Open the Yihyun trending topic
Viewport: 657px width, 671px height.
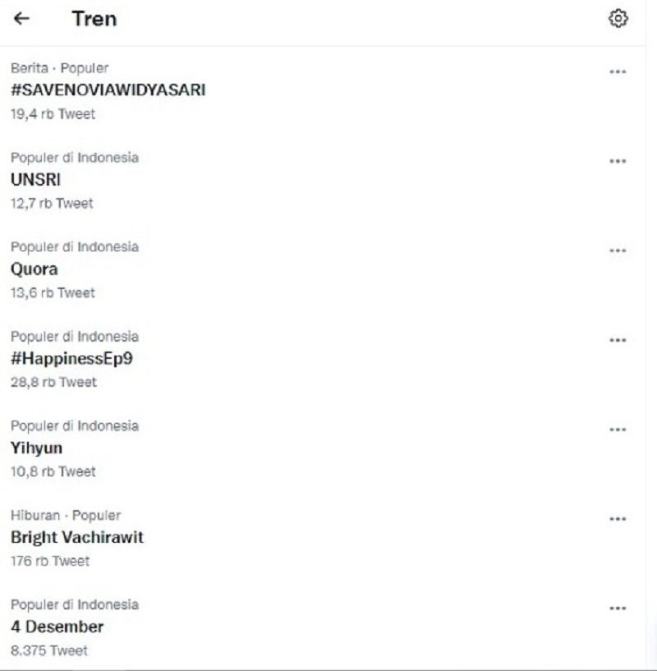[x=36, y=448]
